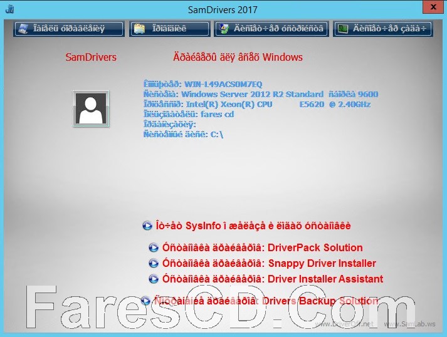Click the blue arrow icon beside Snappy Driver Installer
The width and height of the screenshot is (447, 337).
pos(154,263)
